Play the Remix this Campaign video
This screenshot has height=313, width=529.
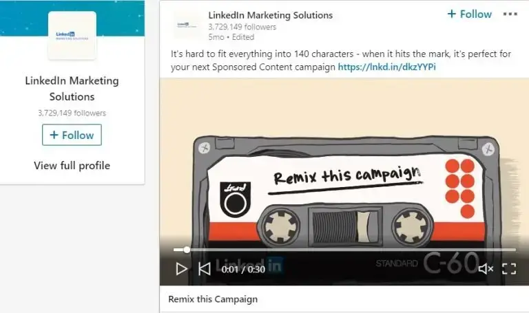[x=182, y=269]
